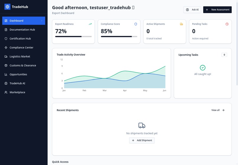Navigate to Logistics Market
238x165 pixels.
[24, 57]
